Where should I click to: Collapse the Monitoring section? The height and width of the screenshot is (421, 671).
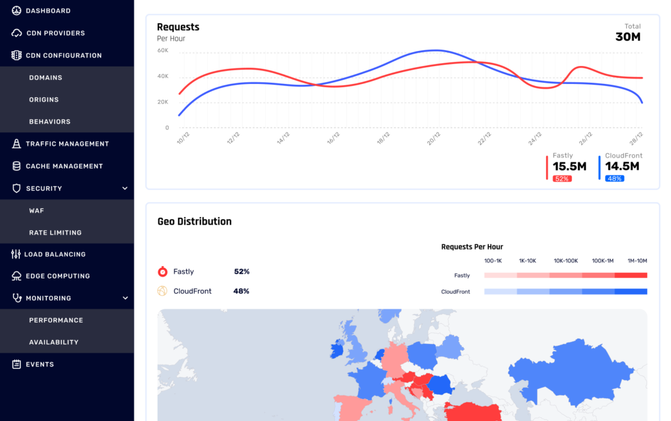[x=124, y=297]
